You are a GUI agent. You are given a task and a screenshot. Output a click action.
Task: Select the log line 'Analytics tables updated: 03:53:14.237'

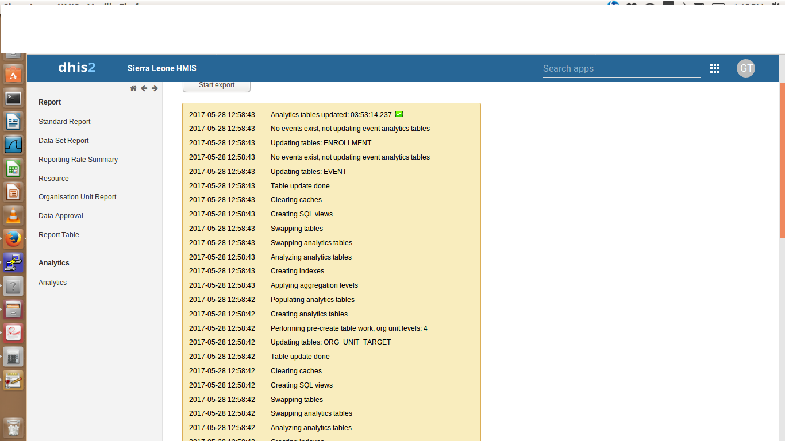pyautogui.click(x=331, y=115)
